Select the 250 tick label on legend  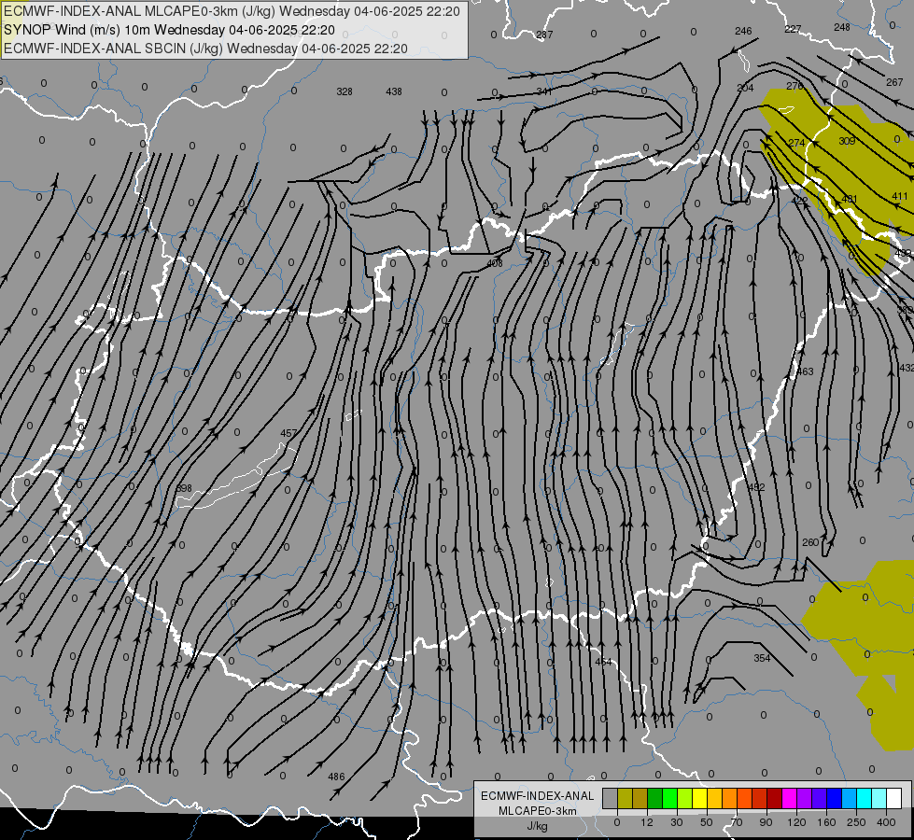coord(856,822)
